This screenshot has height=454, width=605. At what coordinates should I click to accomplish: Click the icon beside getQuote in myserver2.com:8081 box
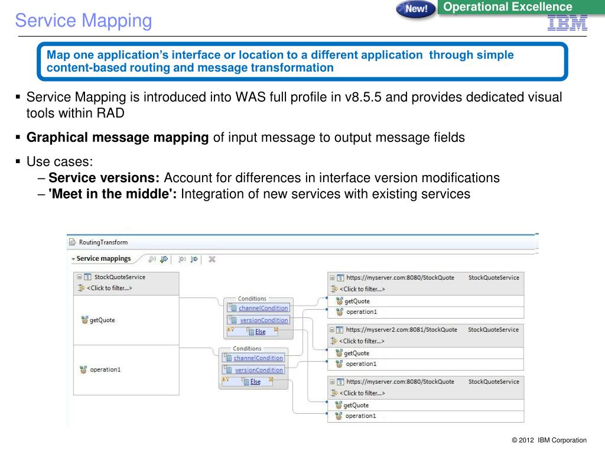pos(339,353)
